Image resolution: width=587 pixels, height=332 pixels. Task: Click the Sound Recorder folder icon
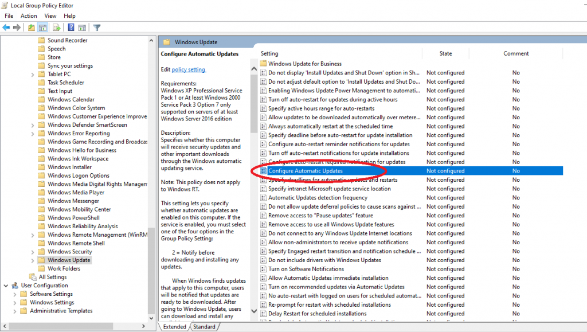41,40
